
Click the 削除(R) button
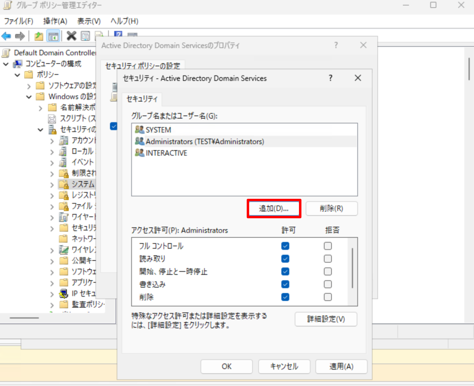click(331, 208)
